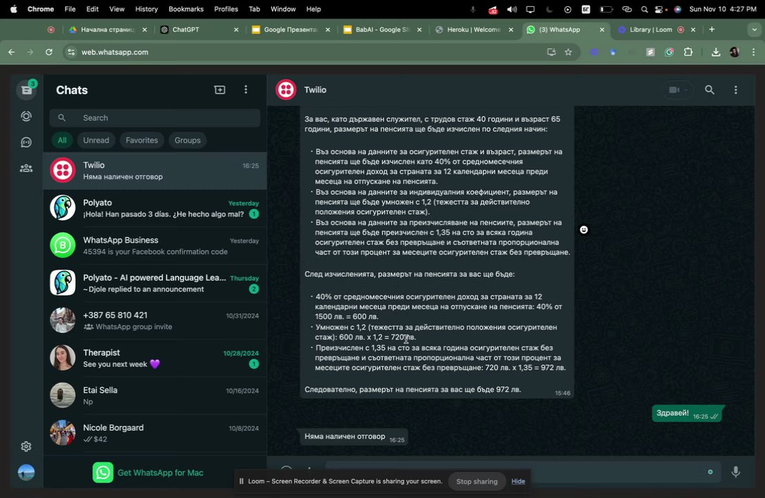Search within the Twilio conversation
This screenshot has width=765, height=498.
click(710, 90)
